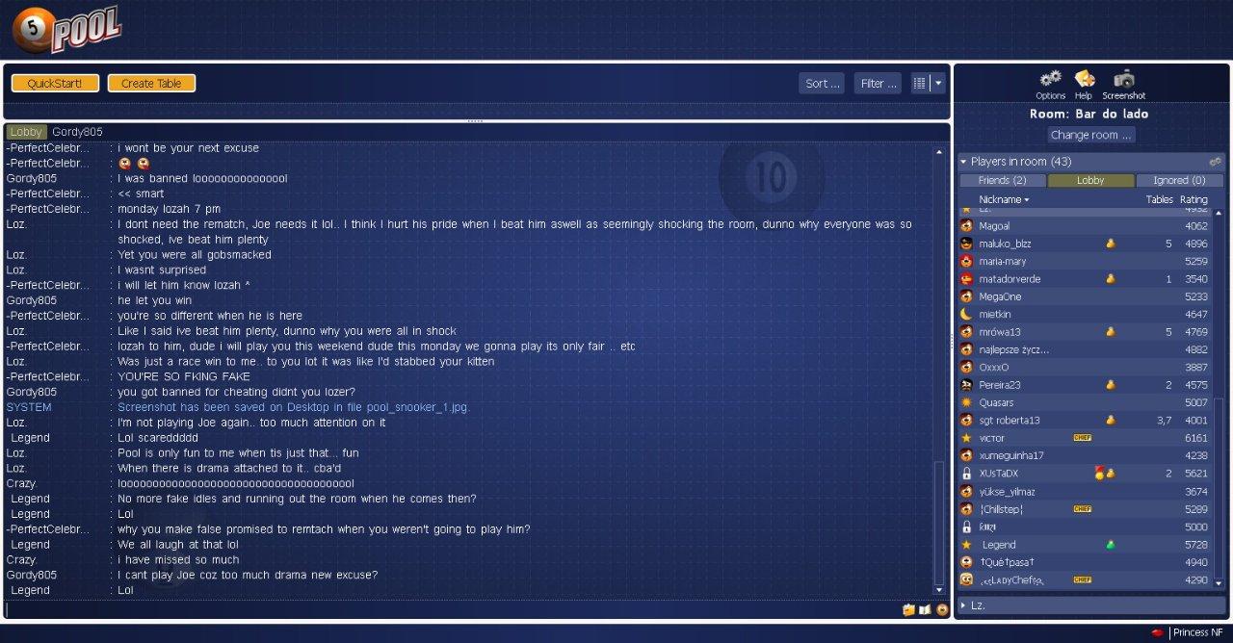Click the Change room button
The height and width of the screenshot is (643, 1233).
click(x=1090, y=135)
